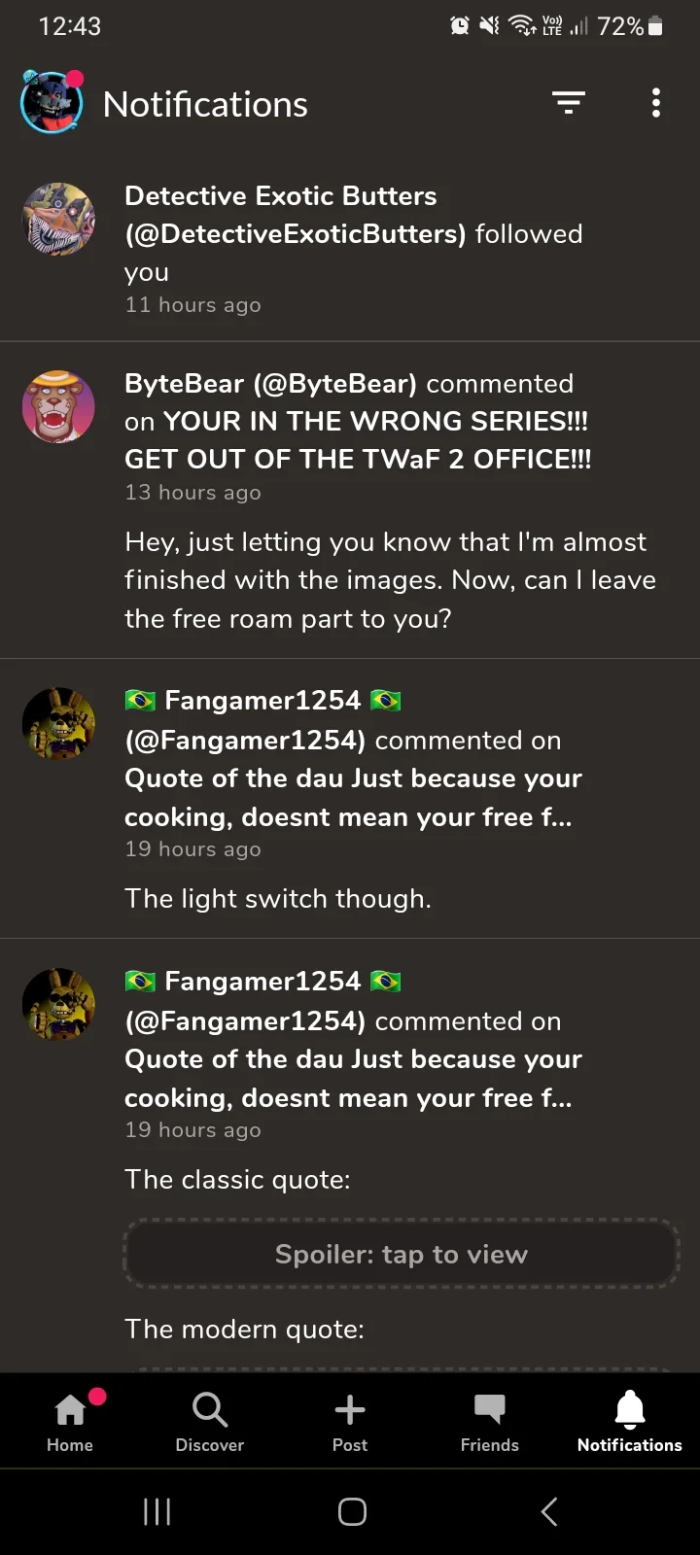Reveal the "Spoiler: tap to view" content
700x1555 pixels.
coord(401,1254)
